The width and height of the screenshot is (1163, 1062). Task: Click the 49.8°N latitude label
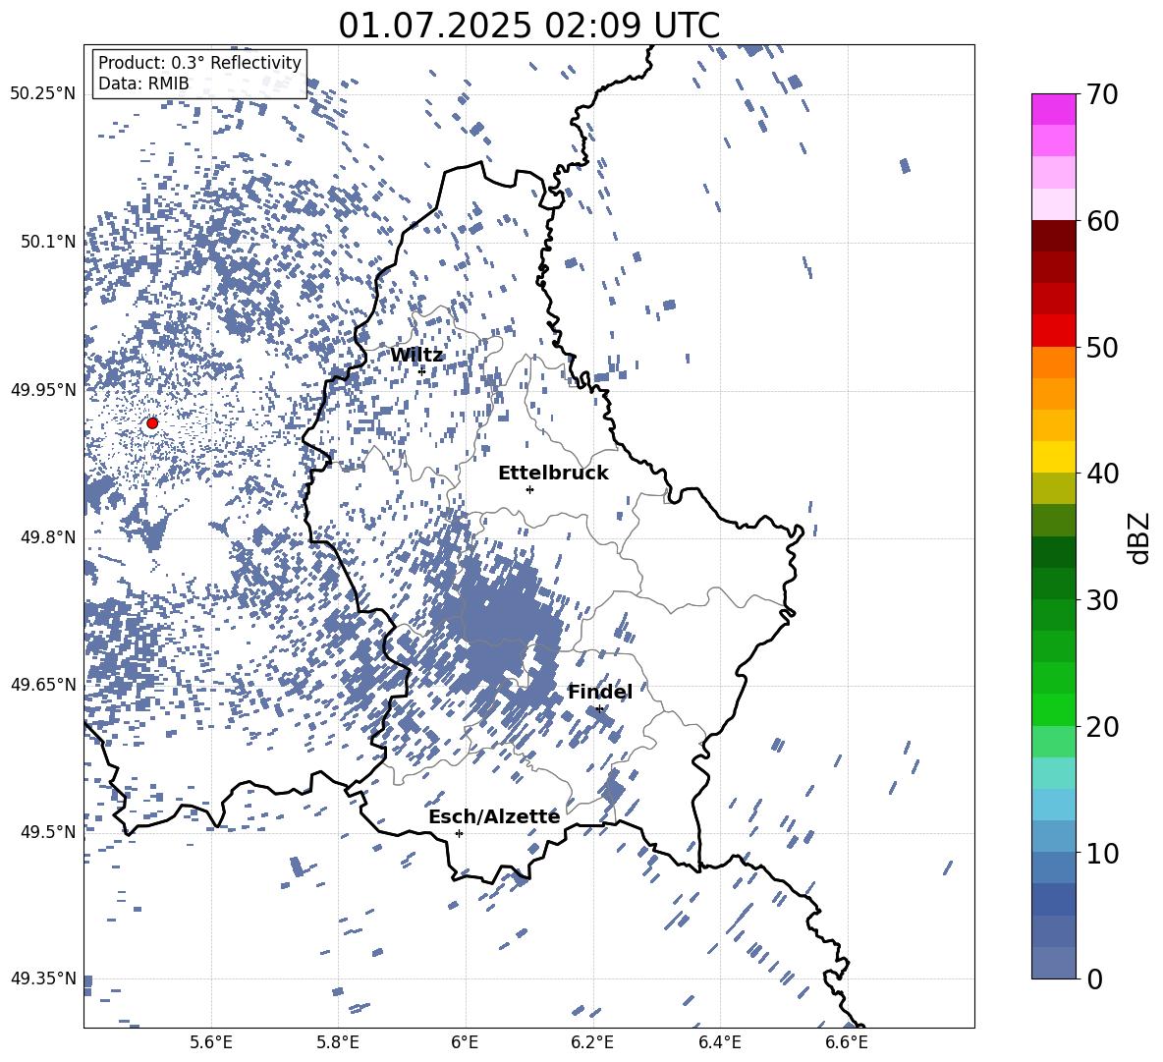(48, 537)
